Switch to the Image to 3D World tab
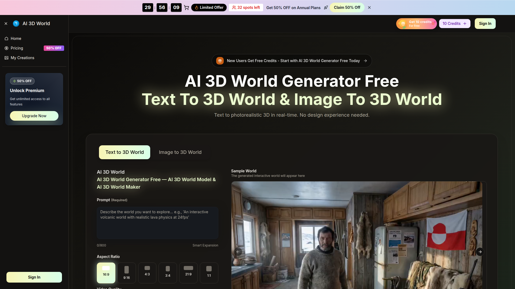The image size is (515, 289). click(180, 152)
